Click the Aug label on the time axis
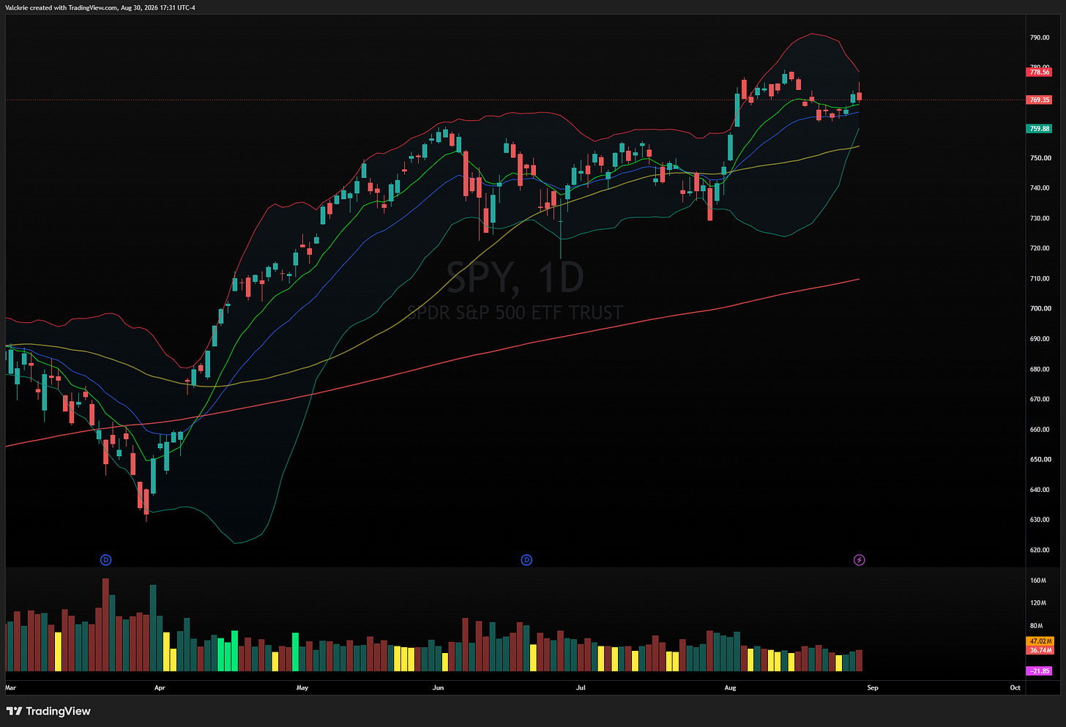The width and height of the screenshot is (1066, 727). 729,688
